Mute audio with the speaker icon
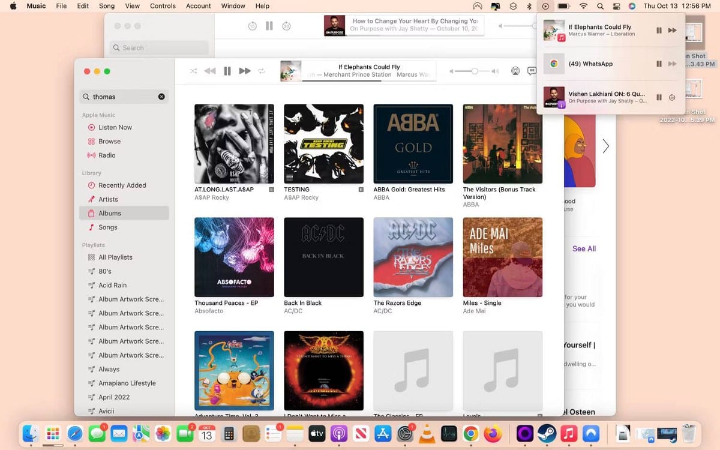 coord(495,71)
